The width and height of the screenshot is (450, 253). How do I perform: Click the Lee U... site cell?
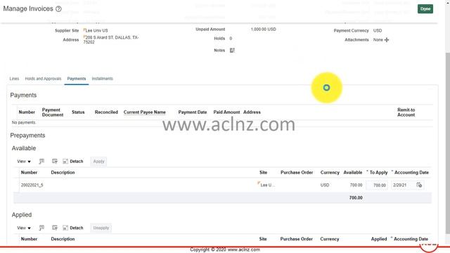(267, 186)
